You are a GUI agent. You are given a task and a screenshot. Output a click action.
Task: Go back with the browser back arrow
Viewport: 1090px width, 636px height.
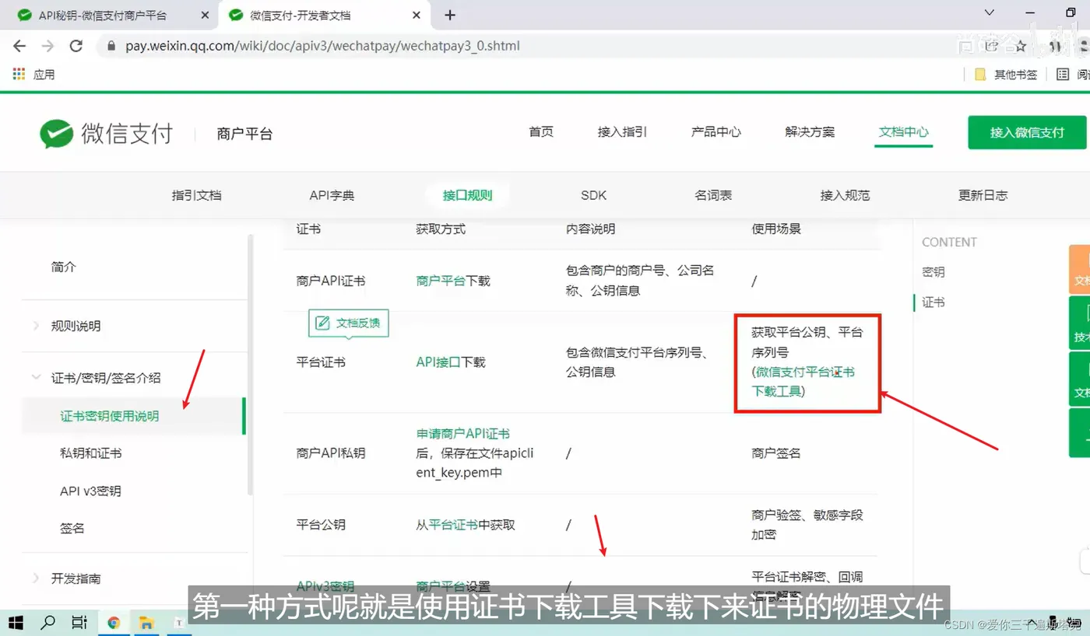point(19,46)
